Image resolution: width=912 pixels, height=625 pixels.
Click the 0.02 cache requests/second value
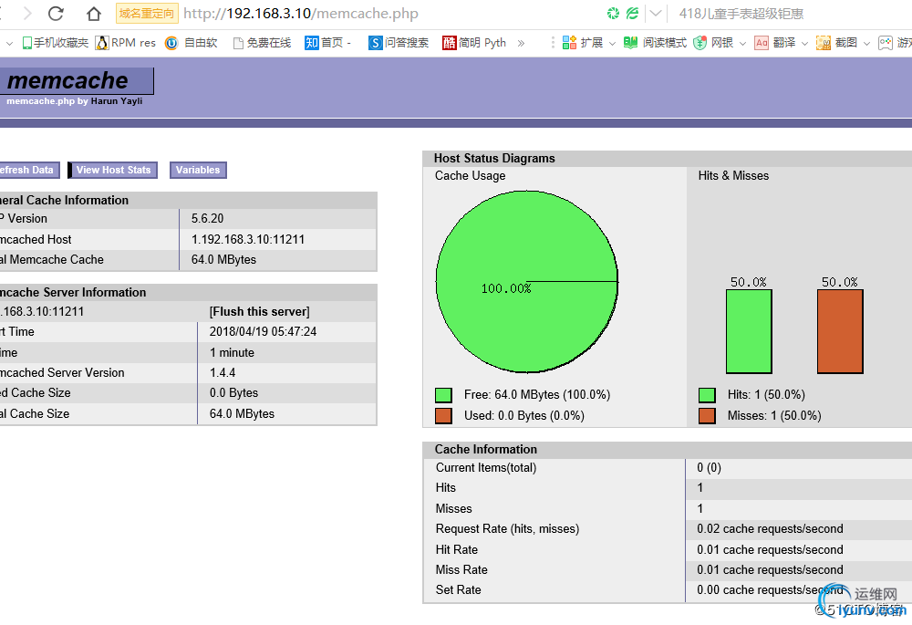point(770,528)
